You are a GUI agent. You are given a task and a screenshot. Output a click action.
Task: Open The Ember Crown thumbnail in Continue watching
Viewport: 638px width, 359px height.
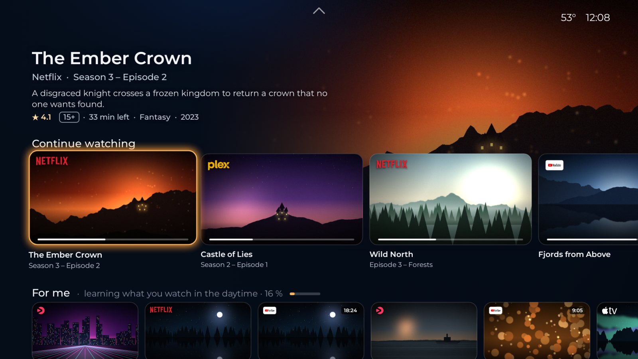point(113,197)
